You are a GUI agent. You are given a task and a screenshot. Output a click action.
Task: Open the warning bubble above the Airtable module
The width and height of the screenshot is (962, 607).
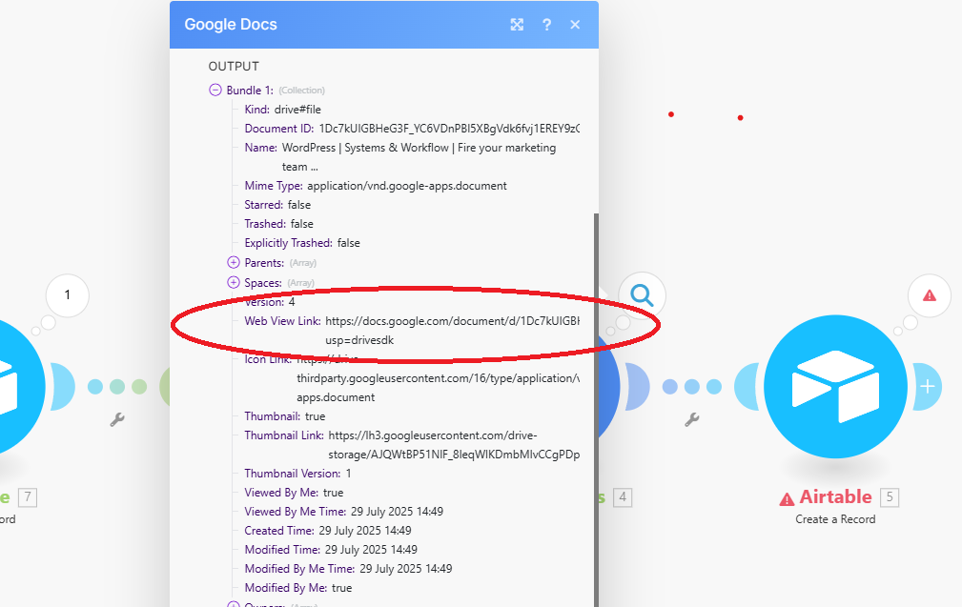[x=930, y=295]
